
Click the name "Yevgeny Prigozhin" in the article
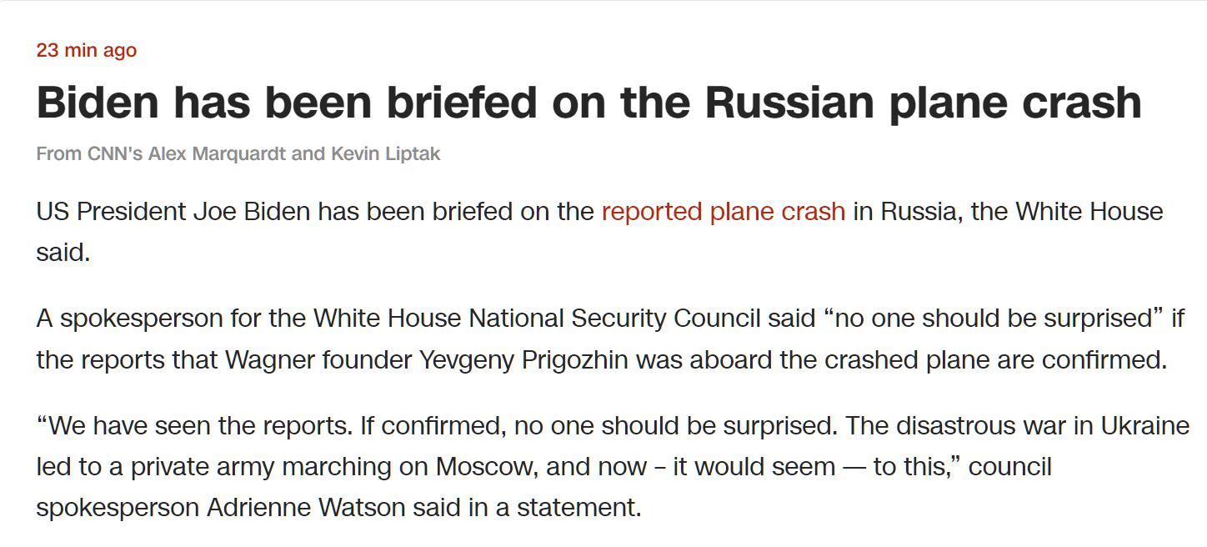[x=525, y=360]
